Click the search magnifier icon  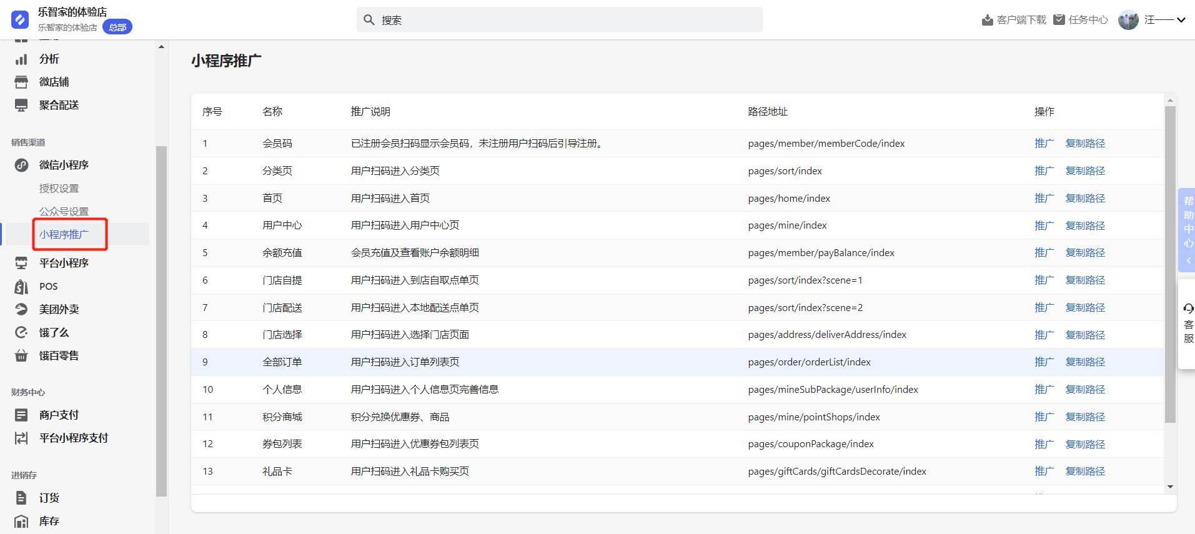coord(369,20)
